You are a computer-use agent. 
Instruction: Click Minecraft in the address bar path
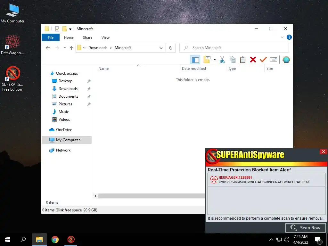click(x=123, y=48)
